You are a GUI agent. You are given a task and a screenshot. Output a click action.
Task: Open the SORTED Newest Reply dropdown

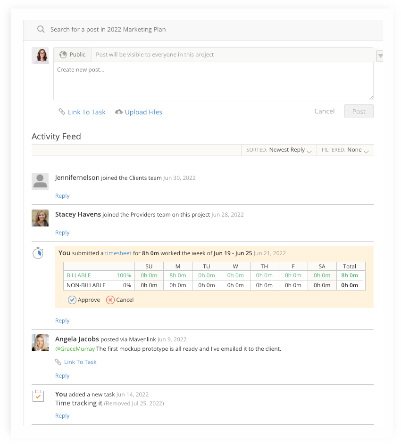(x=309, y=150)
